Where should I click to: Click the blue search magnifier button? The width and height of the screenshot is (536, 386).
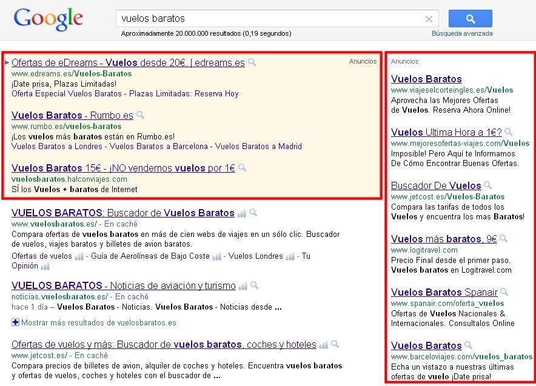471,18
